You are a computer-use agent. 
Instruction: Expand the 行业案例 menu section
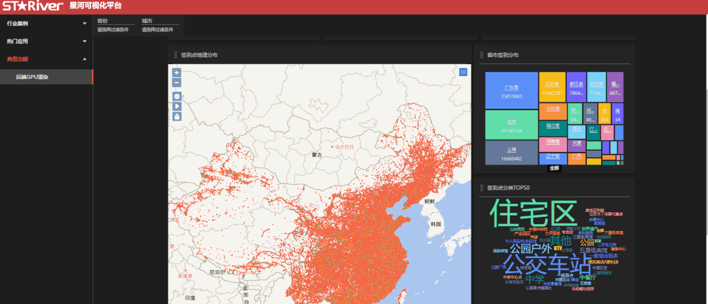coord(46,24)
